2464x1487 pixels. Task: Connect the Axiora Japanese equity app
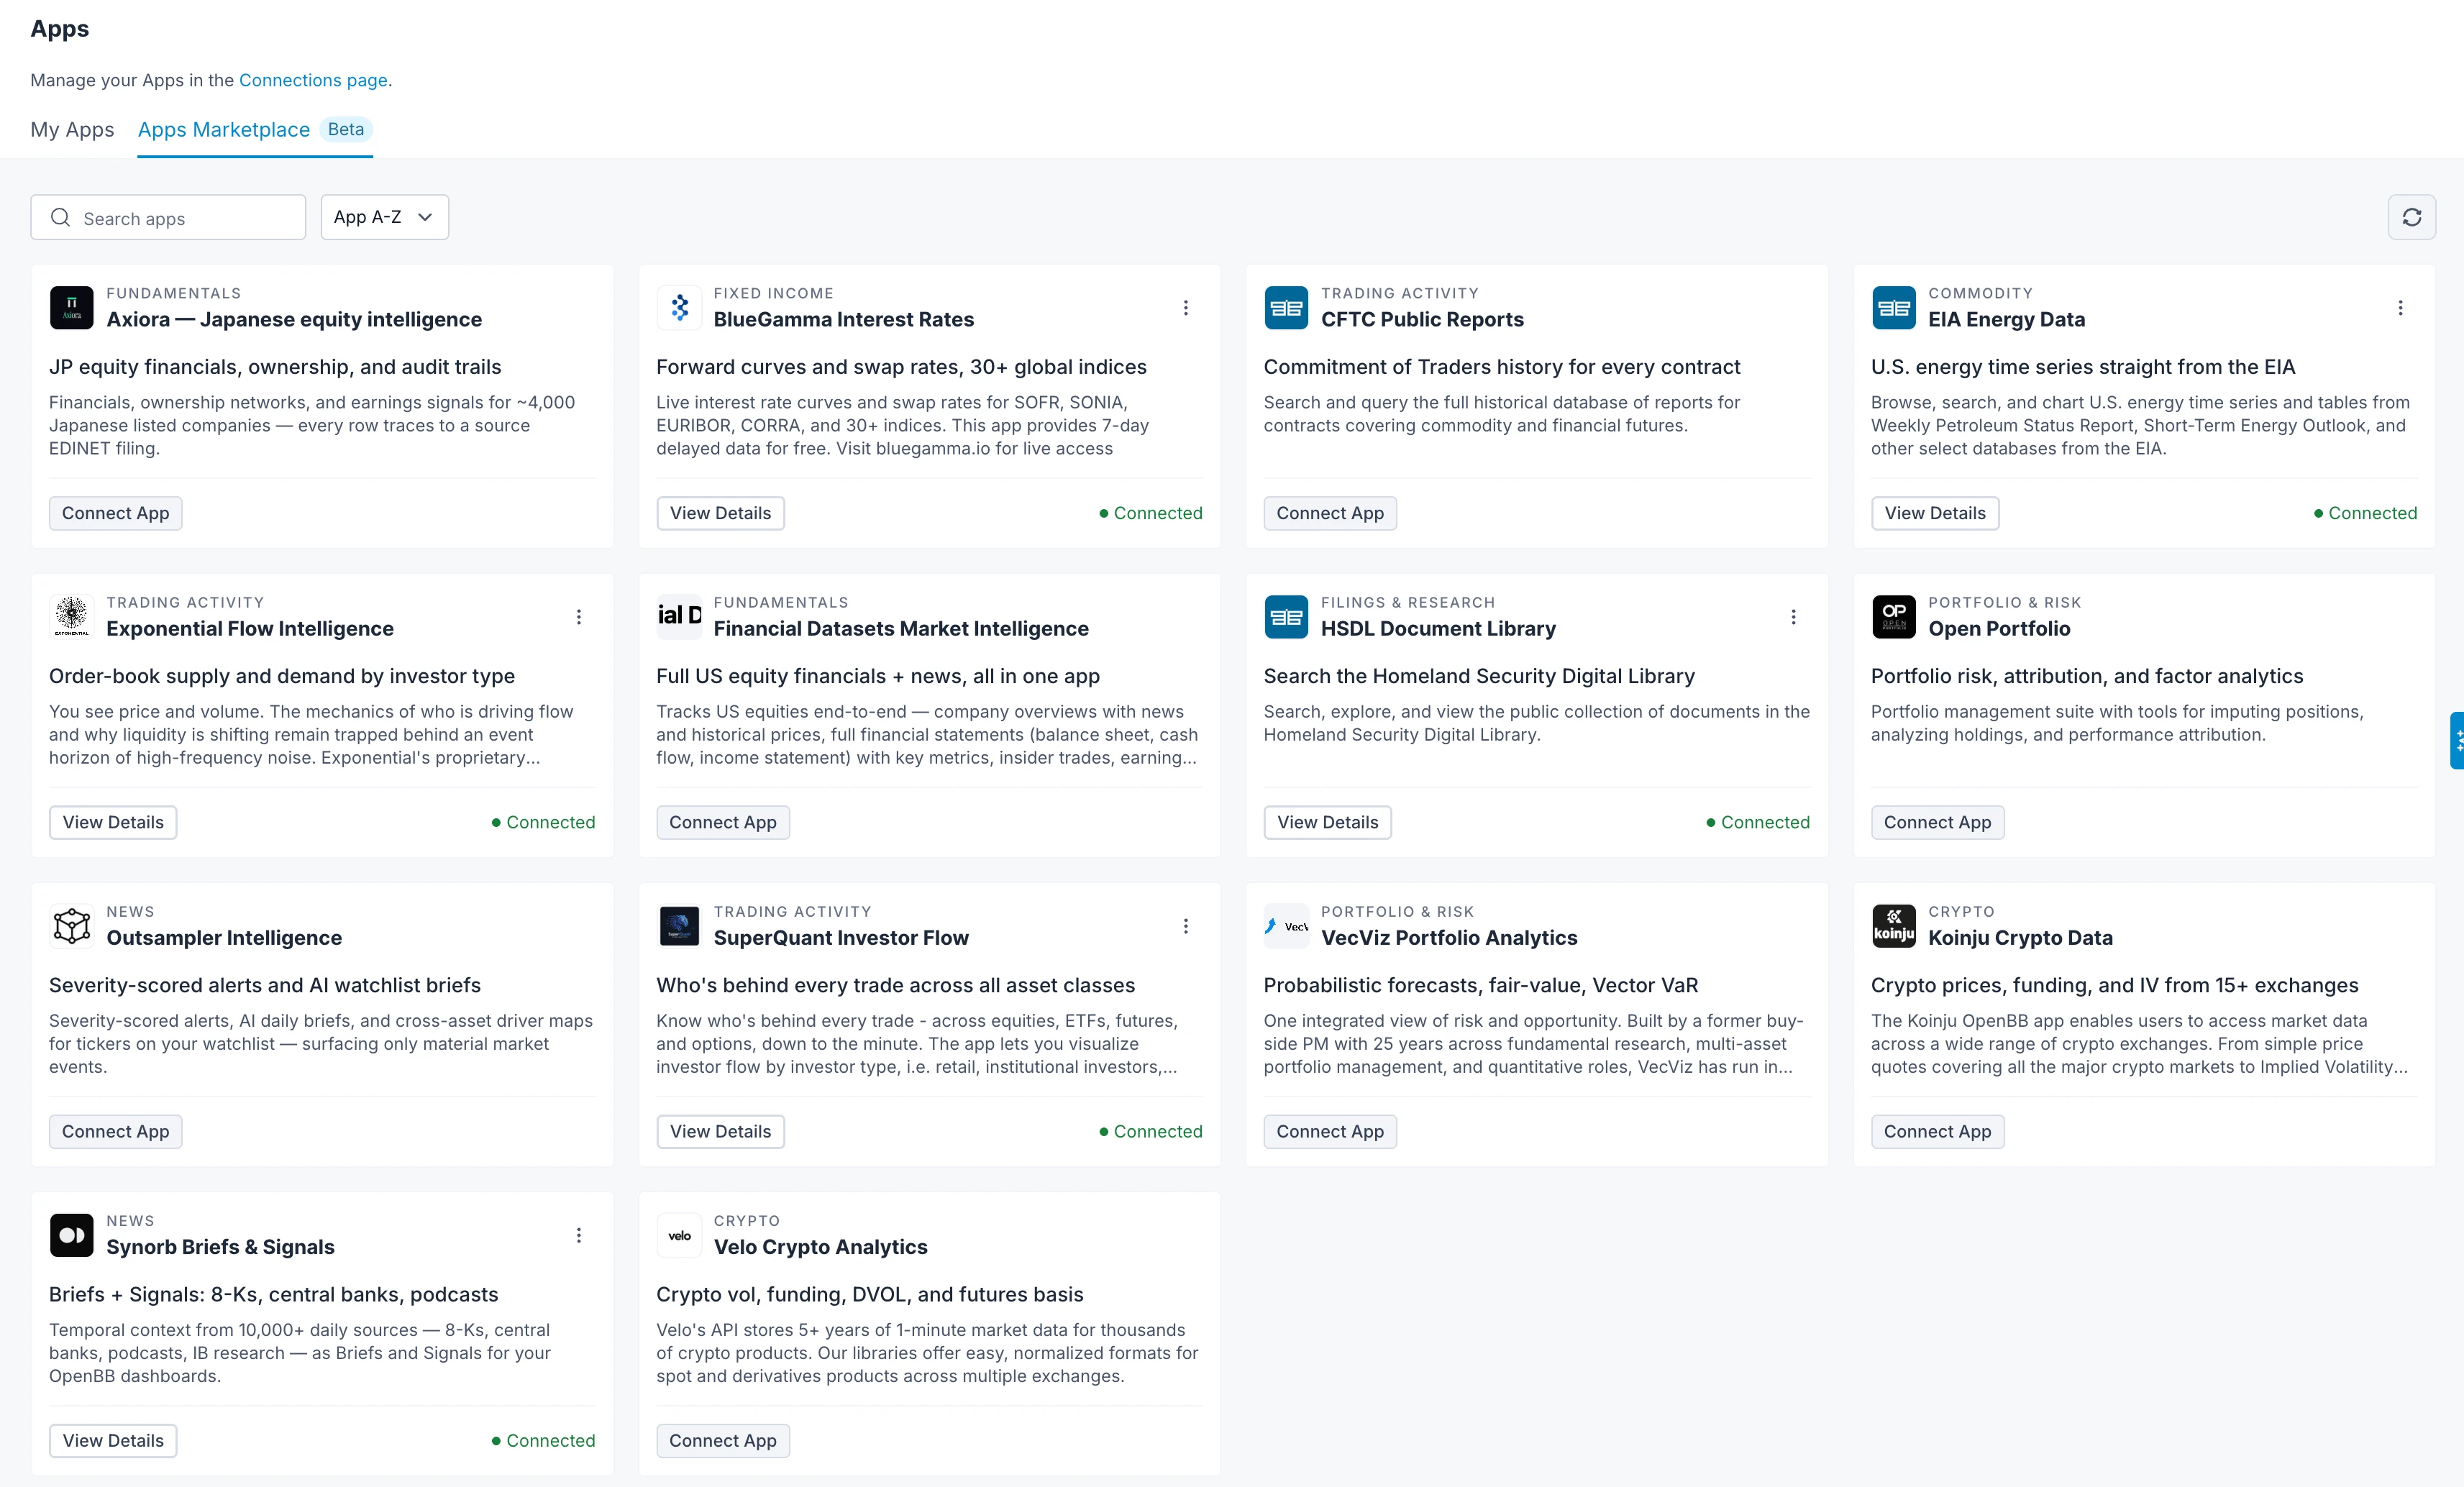pyautogui.click(x=115, y=513)
